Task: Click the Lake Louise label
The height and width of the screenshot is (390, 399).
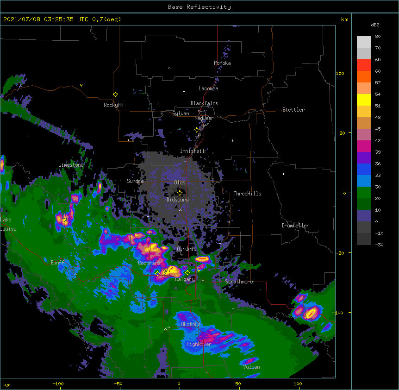Action: coord(8,224)
